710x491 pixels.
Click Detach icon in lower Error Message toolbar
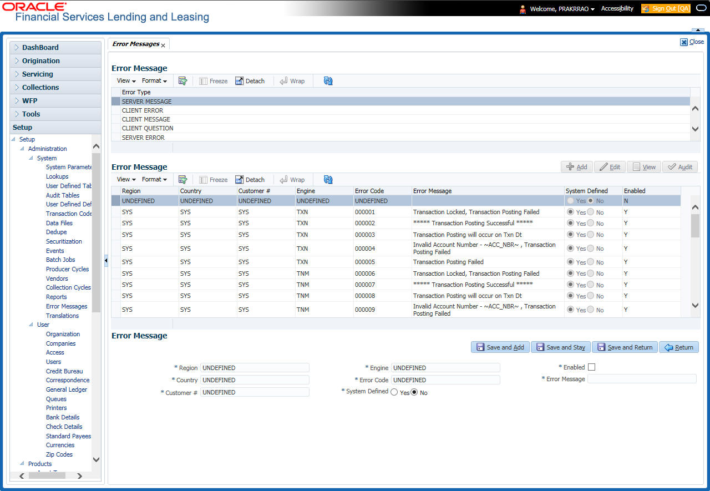coord(250,180)
